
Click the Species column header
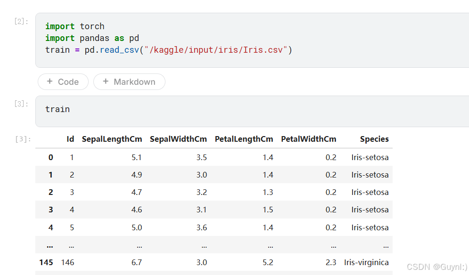(x=374, y=139)
